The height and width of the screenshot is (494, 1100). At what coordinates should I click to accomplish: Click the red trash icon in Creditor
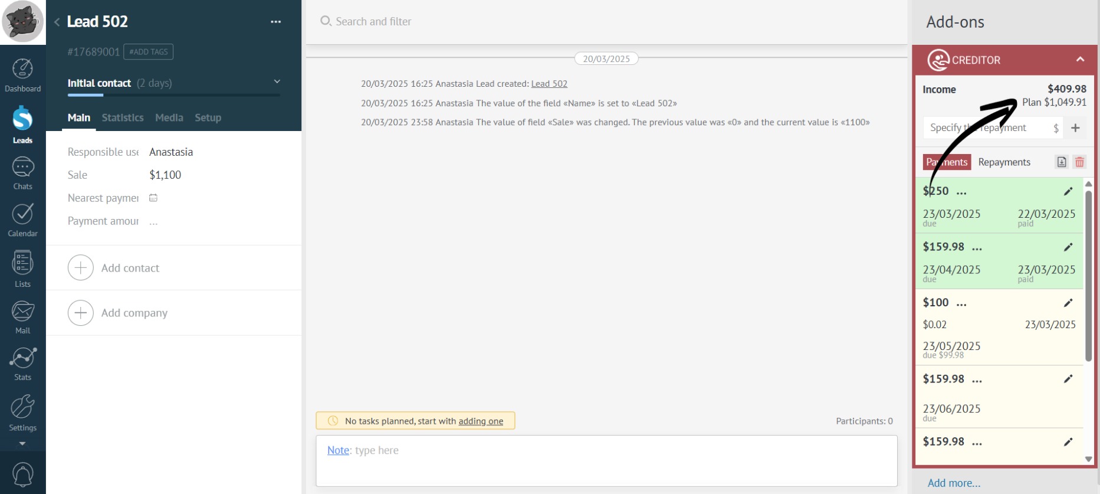1079,162
